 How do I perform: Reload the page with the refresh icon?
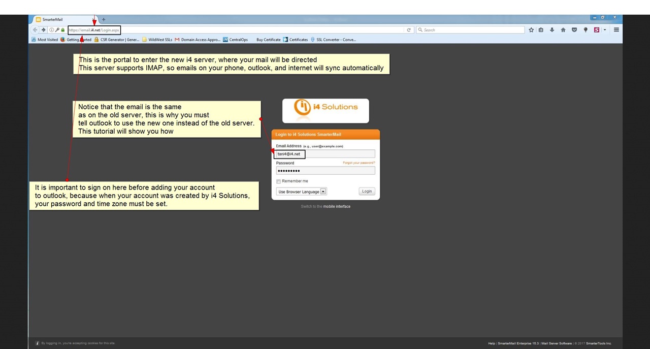409,30
